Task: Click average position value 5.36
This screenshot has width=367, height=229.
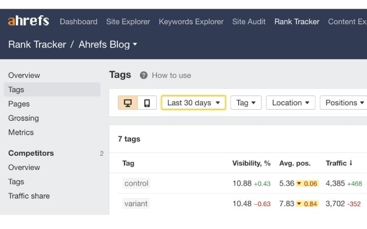Action: (286, 183)
